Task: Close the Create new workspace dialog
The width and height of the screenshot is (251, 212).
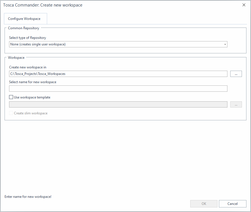Action: click(244, 5)
